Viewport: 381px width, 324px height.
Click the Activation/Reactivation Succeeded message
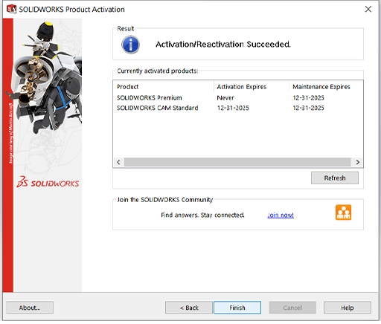tap(223, 45)
